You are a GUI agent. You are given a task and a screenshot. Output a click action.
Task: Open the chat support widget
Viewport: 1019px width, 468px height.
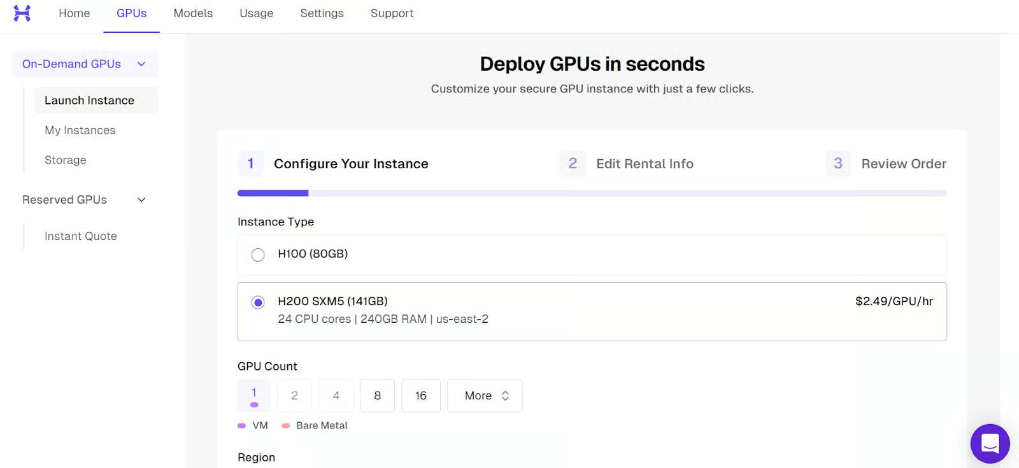(990, 443)
